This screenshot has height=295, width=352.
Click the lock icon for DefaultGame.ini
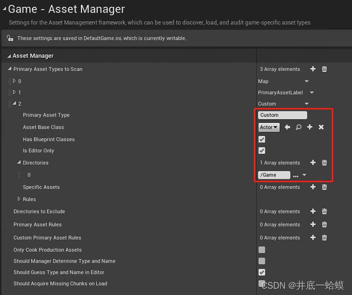coord(10,38)
